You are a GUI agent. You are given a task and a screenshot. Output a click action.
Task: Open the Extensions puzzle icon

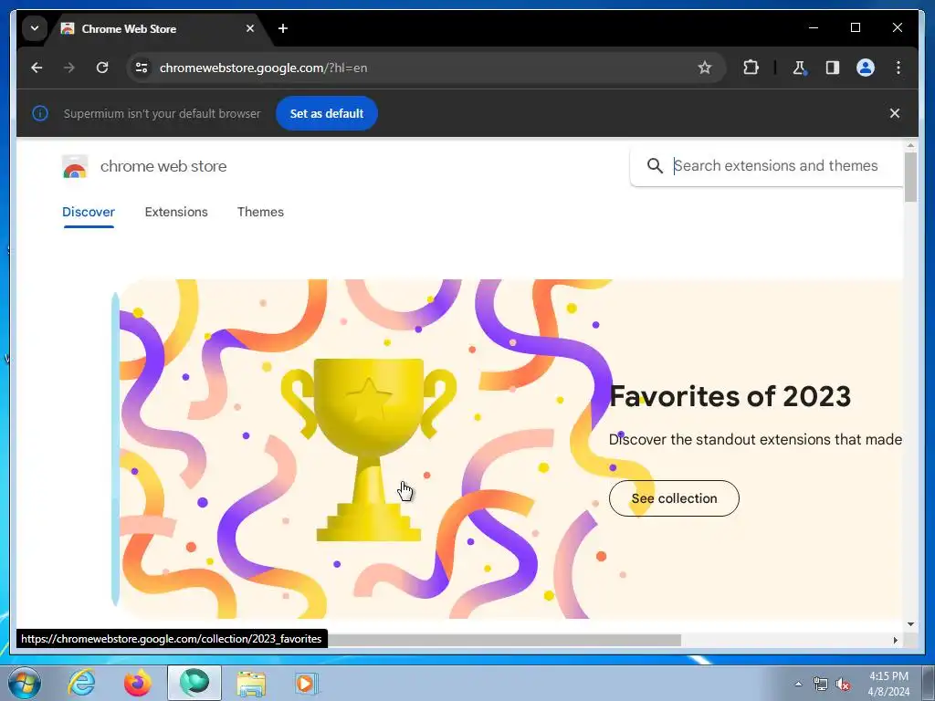[751, 68]
